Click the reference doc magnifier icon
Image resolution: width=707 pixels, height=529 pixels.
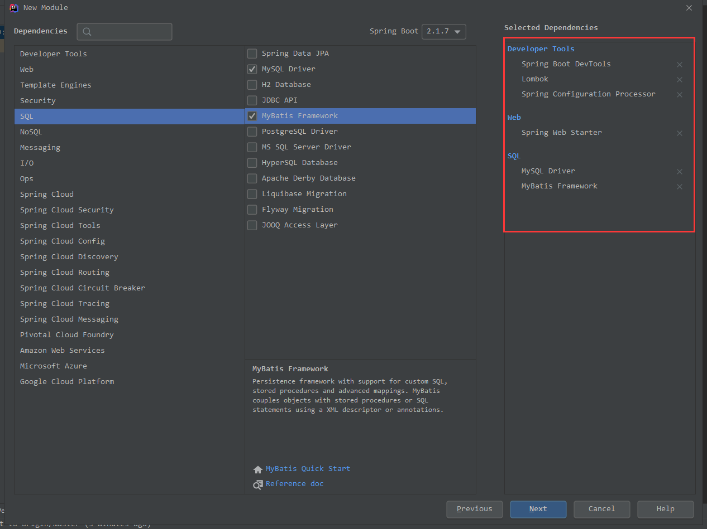[257, 484]
